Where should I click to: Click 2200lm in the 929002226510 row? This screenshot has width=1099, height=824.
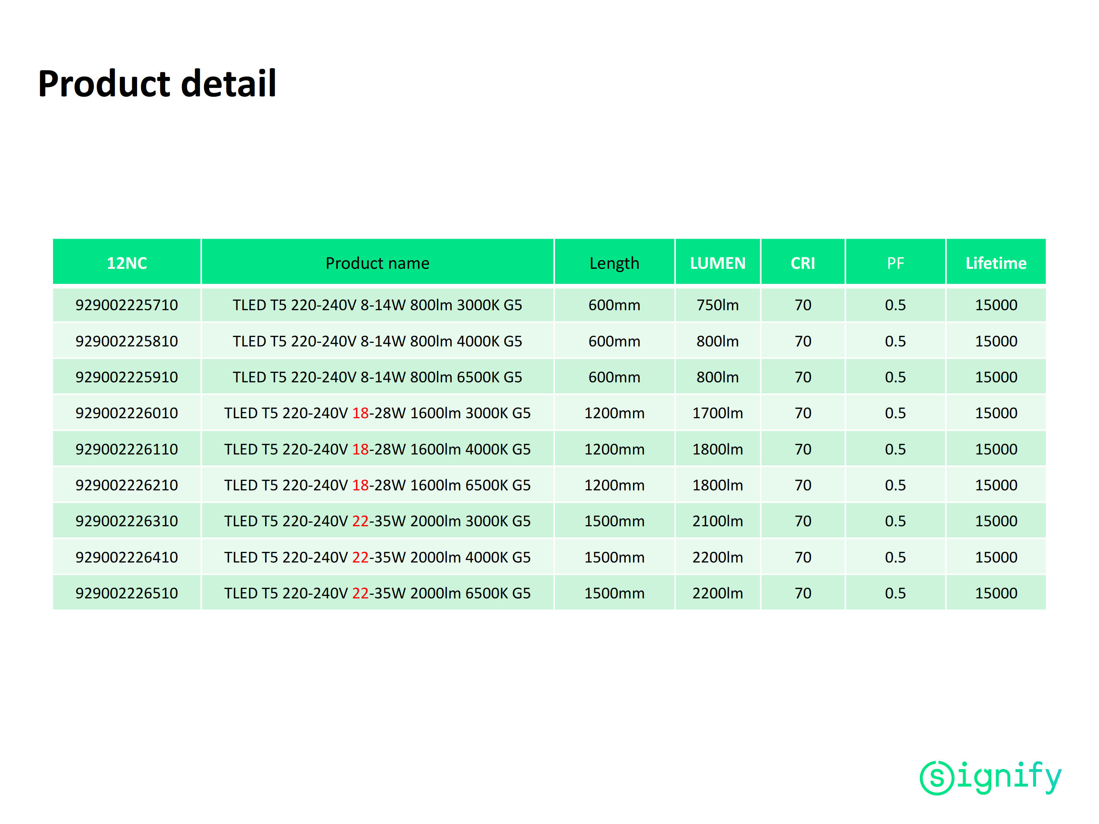click(717, 593)
